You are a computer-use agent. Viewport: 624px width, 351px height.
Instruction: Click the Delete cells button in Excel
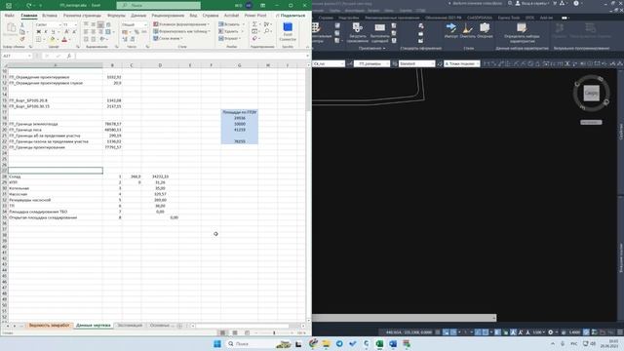click(231, 31)
